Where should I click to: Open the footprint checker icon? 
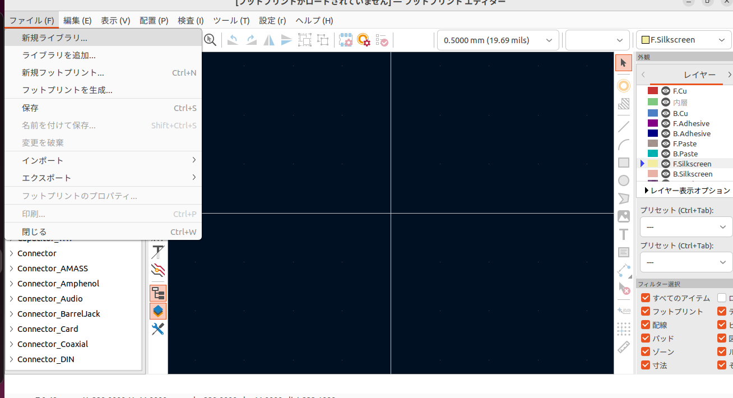coord(382,40)
